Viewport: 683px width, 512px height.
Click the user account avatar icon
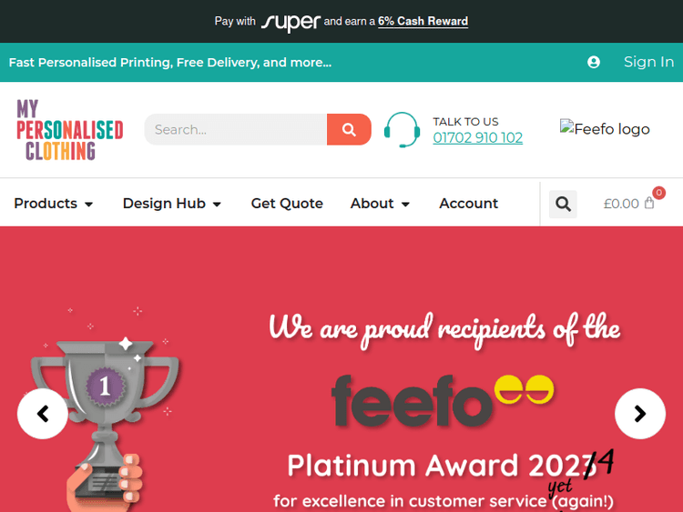tap(594, 62)
